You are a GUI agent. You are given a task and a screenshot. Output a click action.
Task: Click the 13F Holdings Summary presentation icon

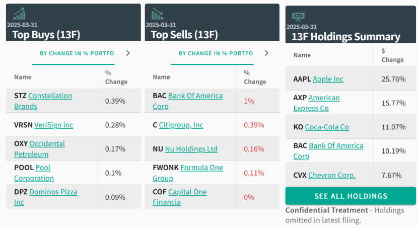[x=298, y=17]
